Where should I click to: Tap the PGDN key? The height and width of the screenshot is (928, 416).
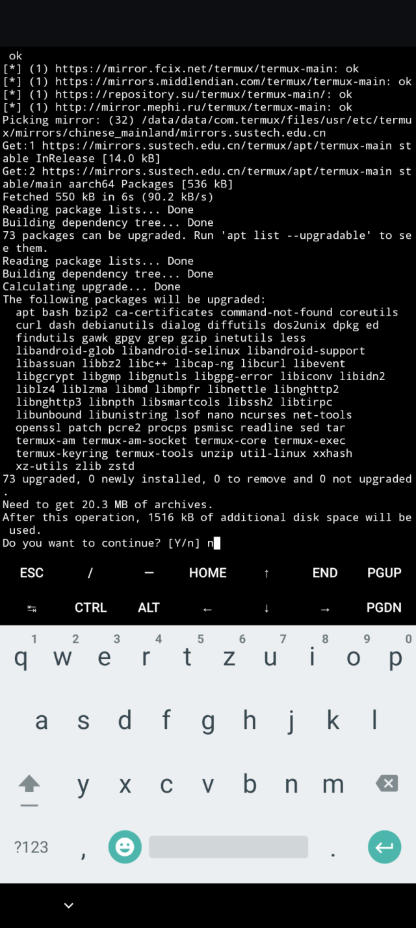tap(384, 608)
